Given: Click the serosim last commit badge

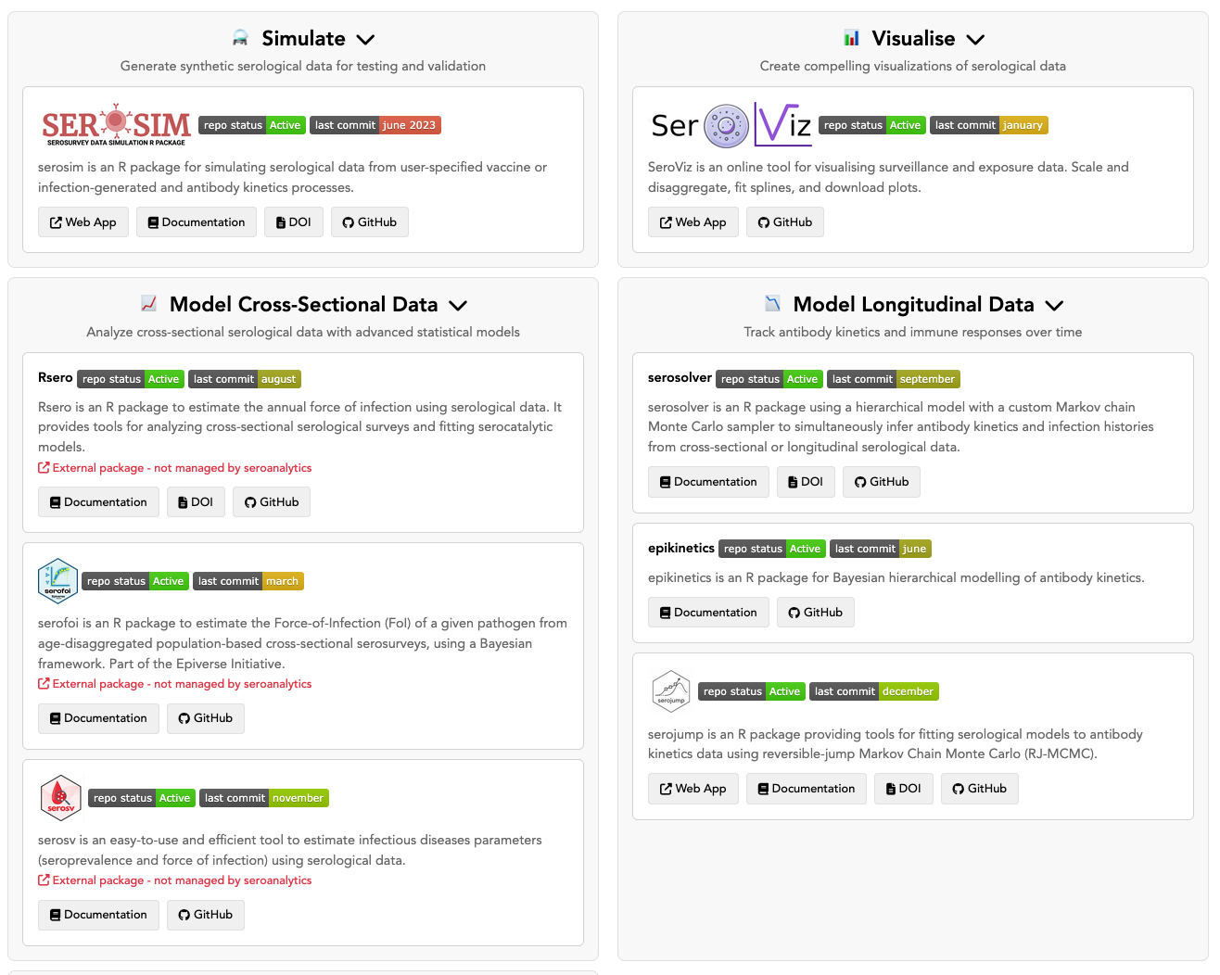Looking at the screenshot, I should pyautogui.click(x=375, y=125).
